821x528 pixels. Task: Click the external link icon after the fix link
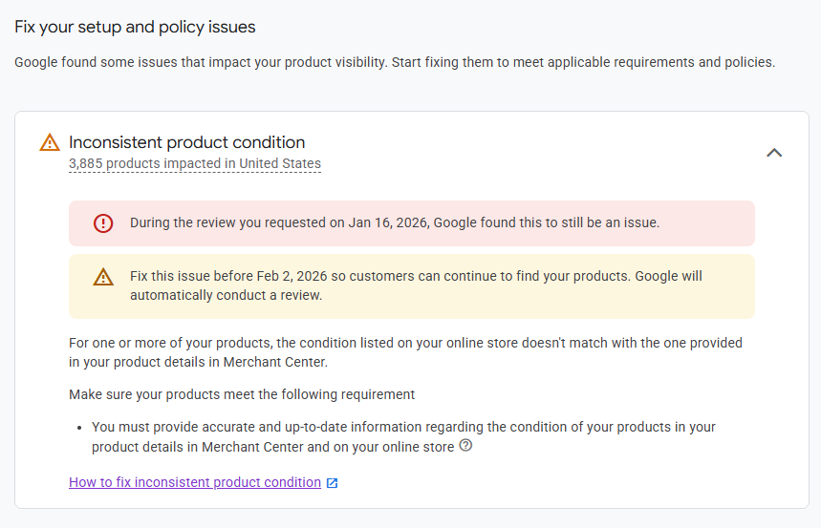[x=332, y=483]
